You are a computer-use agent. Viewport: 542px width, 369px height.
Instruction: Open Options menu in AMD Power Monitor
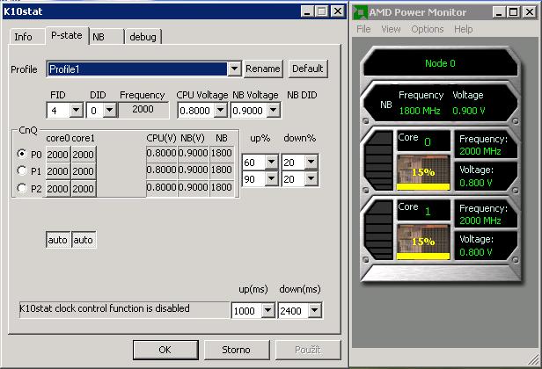click(428, 29)
